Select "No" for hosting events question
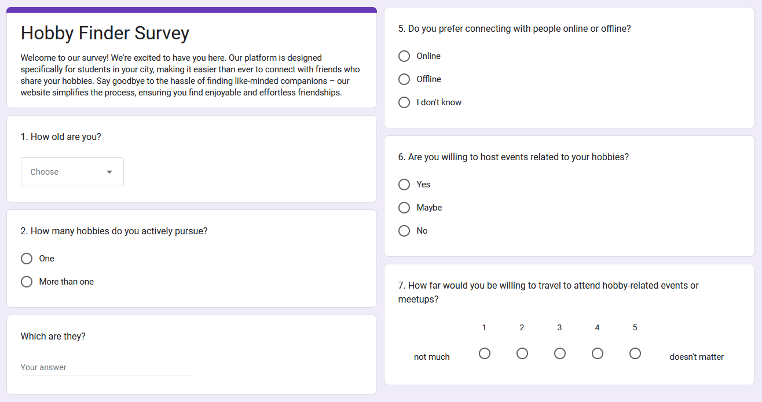This screenshot has width=762, height=402. [x=404, y=231]
